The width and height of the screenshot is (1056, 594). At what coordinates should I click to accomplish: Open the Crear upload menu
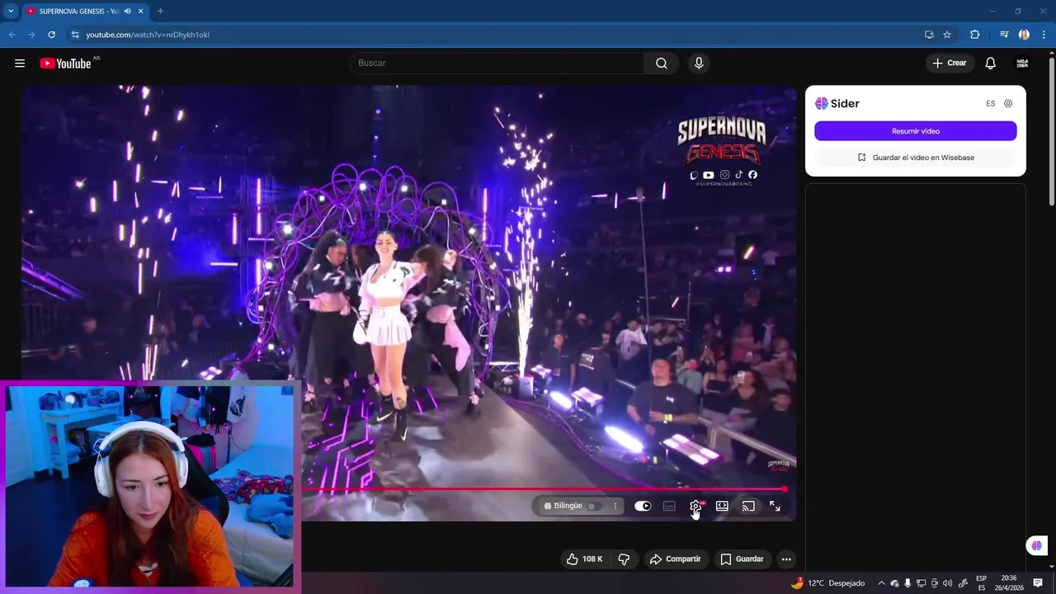point(950,63)
